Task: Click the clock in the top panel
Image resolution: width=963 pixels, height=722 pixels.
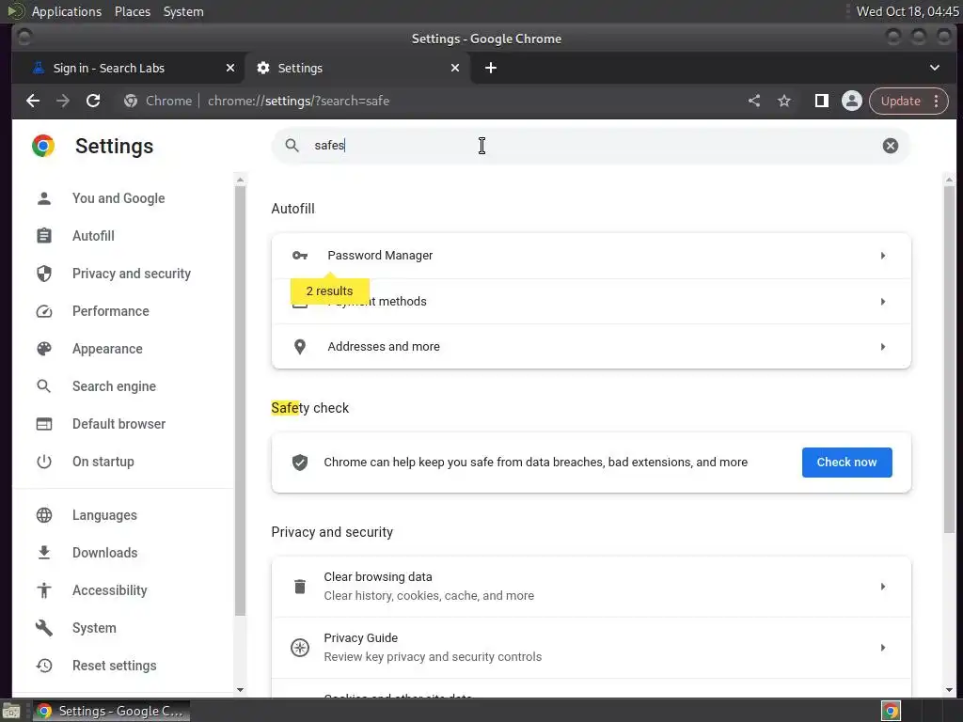Action: (908, 11)
